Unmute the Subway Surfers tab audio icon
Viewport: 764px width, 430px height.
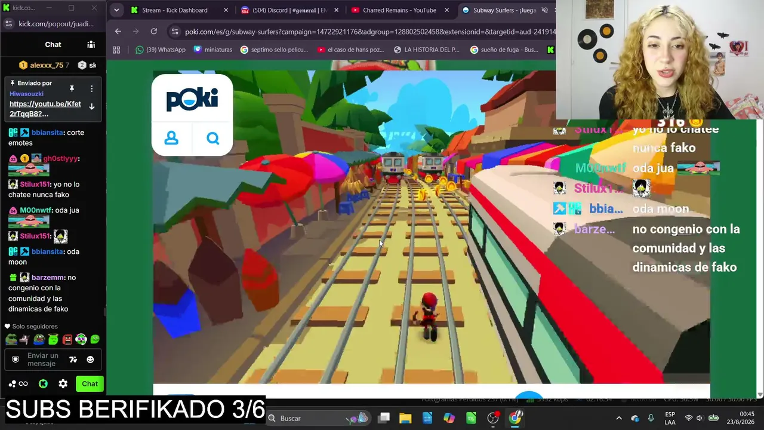point(544,10)
